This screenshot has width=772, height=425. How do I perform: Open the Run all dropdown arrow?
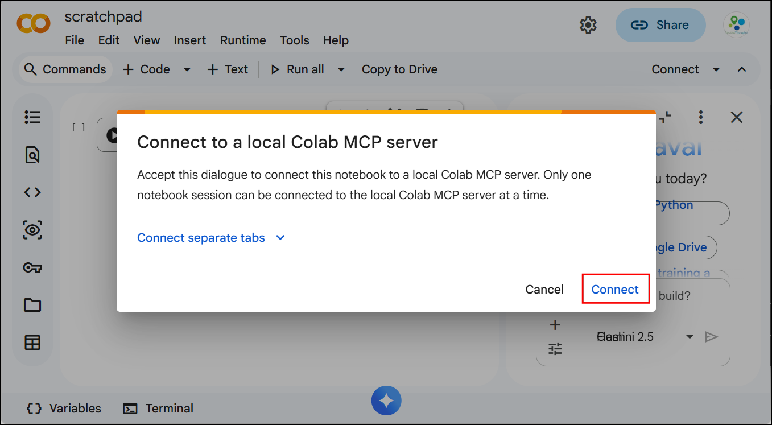[341, 69]
